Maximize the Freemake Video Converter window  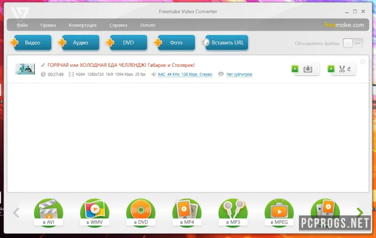pyautogui.click(x=355, y=11)
